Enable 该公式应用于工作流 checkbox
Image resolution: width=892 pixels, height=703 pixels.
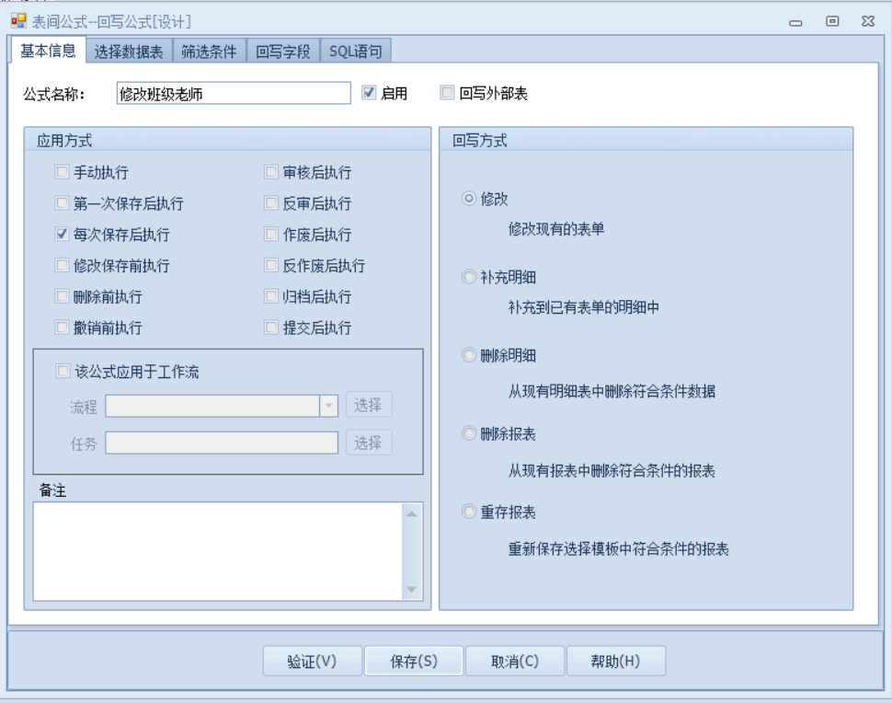click(x=63, y=372)
